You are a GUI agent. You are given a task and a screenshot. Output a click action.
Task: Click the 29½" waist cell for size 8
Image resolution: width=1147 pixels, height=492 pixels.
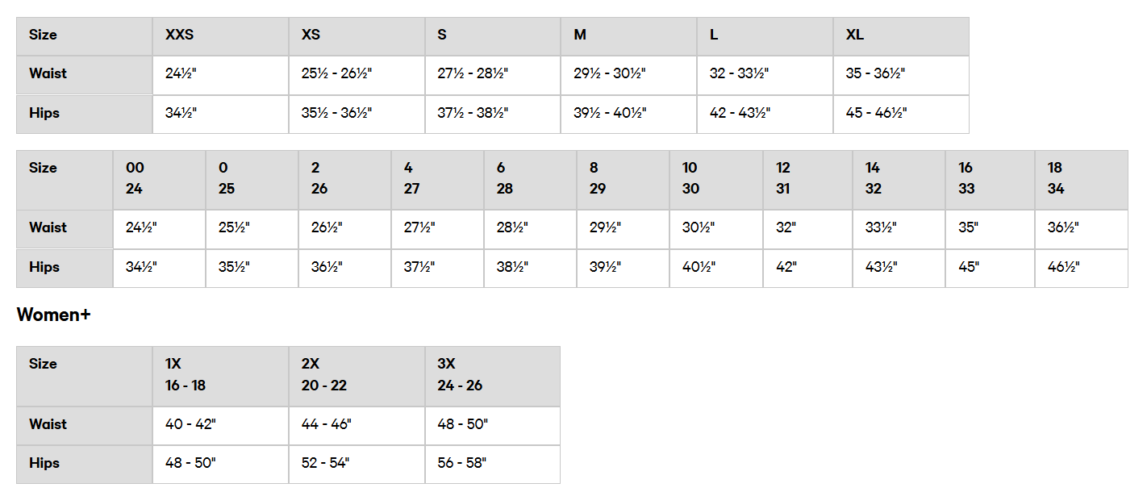point(623,229)
